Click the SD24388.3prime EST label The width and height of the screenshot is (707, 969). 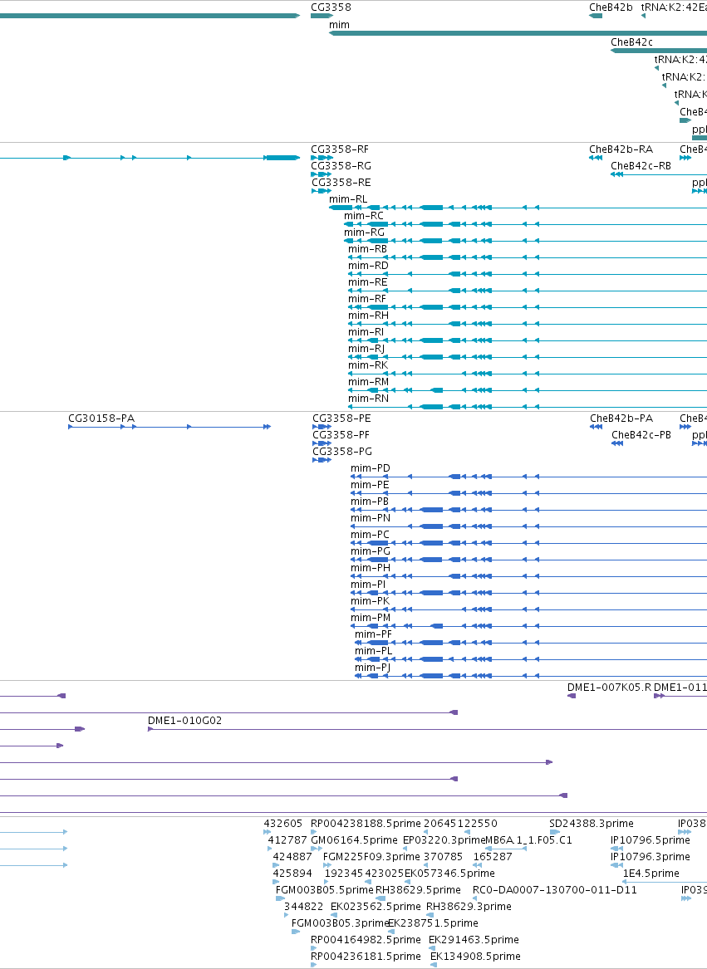pyautogui.click(x=592, y=825)
